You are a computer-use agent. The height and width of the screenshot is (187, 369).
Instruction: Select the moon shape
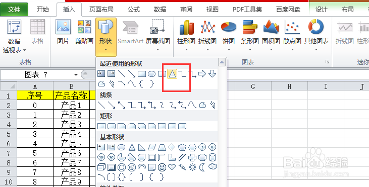pyautogui.click(x=202, y=167)
